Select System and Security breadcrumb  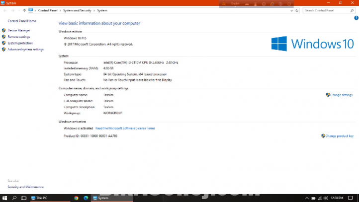tap(77, 10)
